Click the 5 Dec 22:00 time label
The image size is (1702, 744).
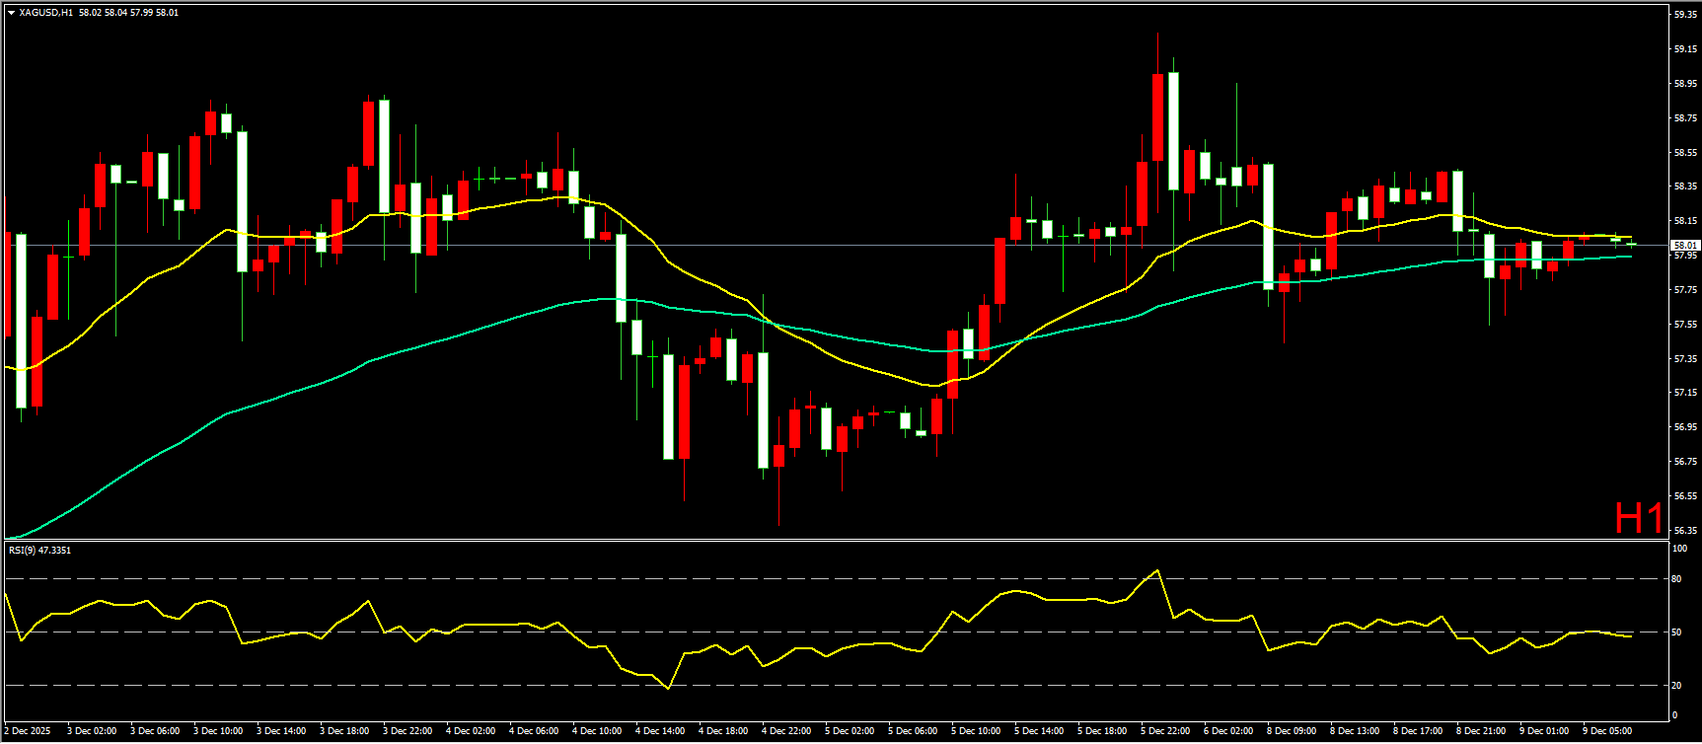pos(1165,731)
